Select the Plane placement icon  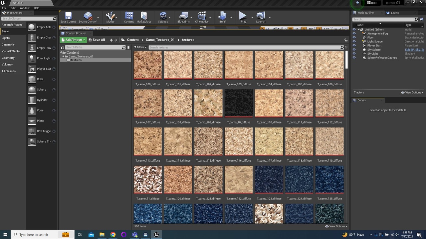[32, 121]
